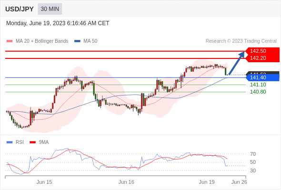Toggle the MA 20 + Bollinger Bands legend
This screenshot has height=190, width=281.
37,41
